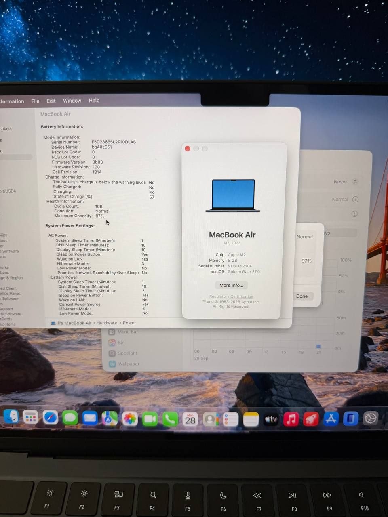The height and width of the screenshot is (517, 388).
Task: Open the green Phone app icon
Action: (x=170, y=419)
